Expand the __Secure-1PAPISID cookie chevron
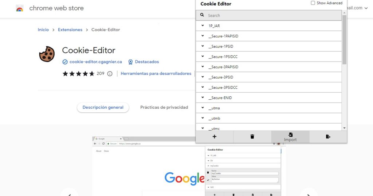The height and width of the screenshot is (196, 373). pos(203,36)
